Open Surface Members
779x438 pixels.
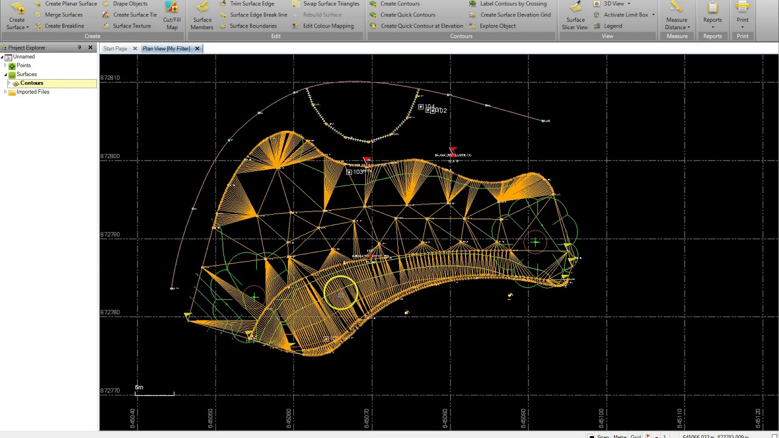click(x=202, y=16)
